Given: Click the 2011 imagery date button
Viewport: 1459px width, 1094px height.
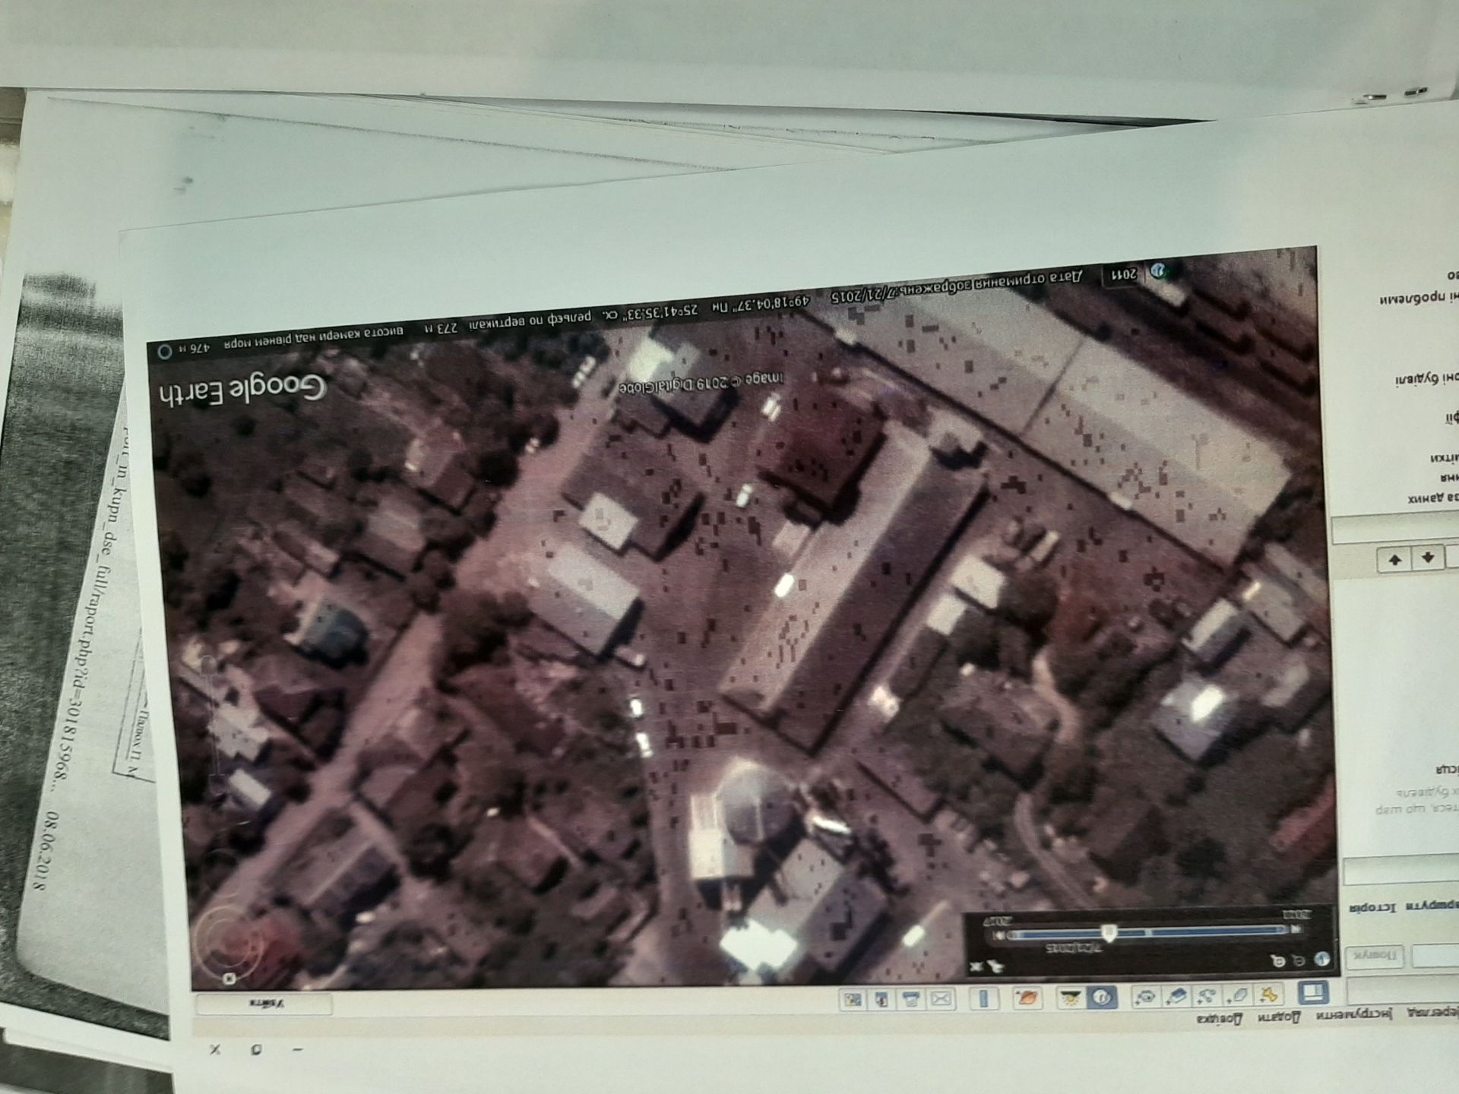Looking at the screenshot, I should pos(1124,275).
